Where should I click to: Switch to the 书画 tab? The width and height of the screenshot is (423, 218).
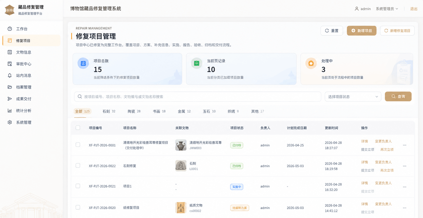(159, 111)
